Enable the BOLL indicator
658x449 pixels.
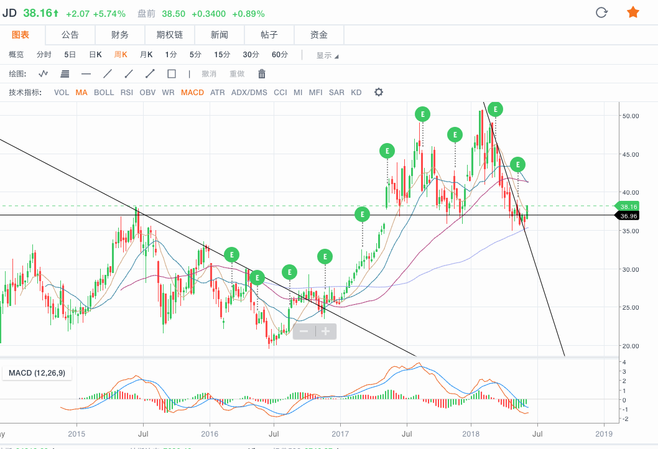(104, 93)
